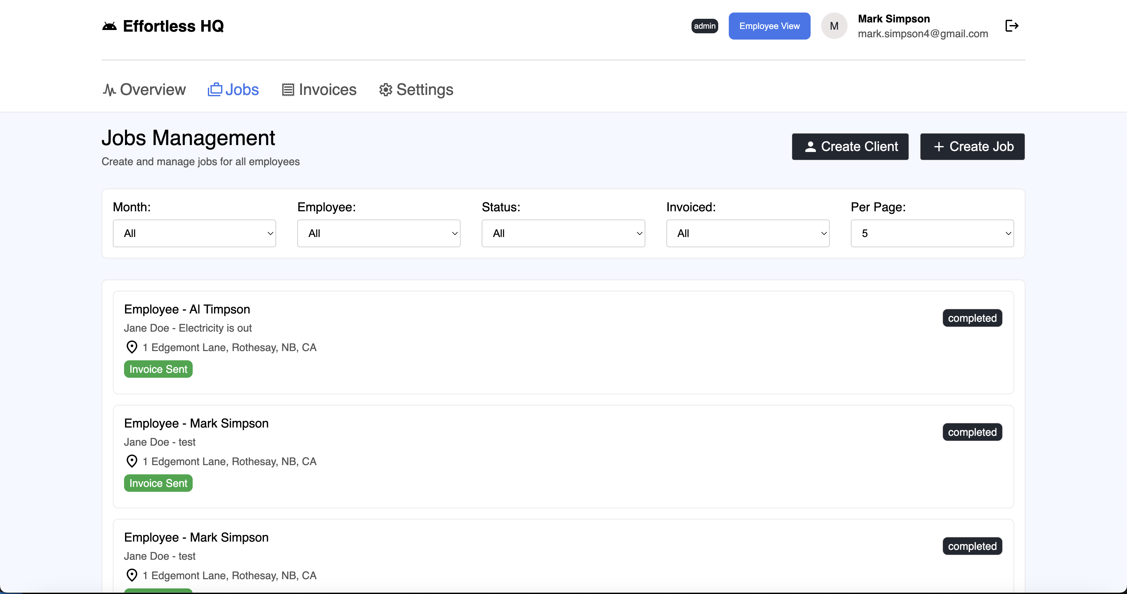The image size is (1127, 594).
Task: Open the Status filter dropdown
Action: (x=563, y=233)
